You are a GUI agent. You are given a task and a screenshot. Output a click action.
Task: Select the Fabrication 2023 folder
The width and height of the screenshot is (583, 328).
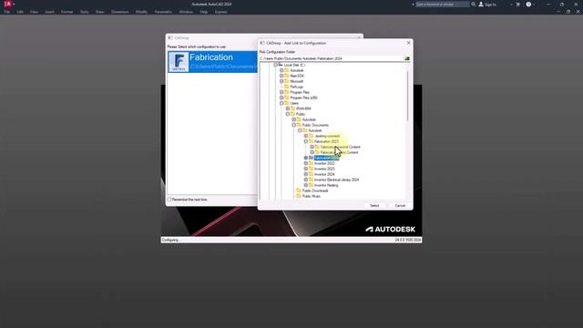tap(326, 142)
